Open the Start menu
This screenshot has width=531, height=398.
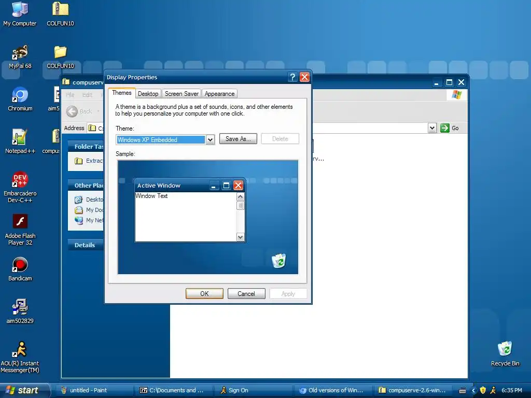[24, 390]
